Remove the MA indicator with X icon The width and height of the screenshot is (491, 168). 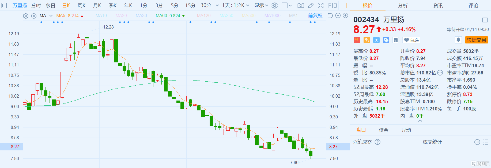coord(34,16)
